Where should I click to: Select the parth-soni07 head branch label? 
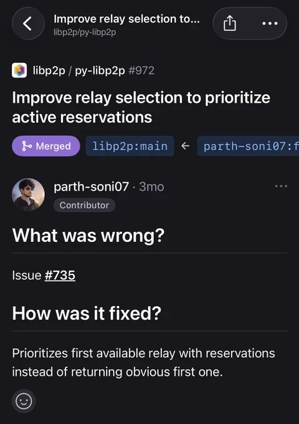pyautogui.click(x=248, y=146)
